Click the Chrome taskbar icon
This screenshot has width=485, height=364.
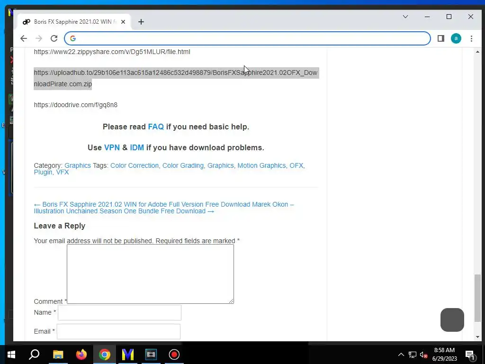click(105, 355)
